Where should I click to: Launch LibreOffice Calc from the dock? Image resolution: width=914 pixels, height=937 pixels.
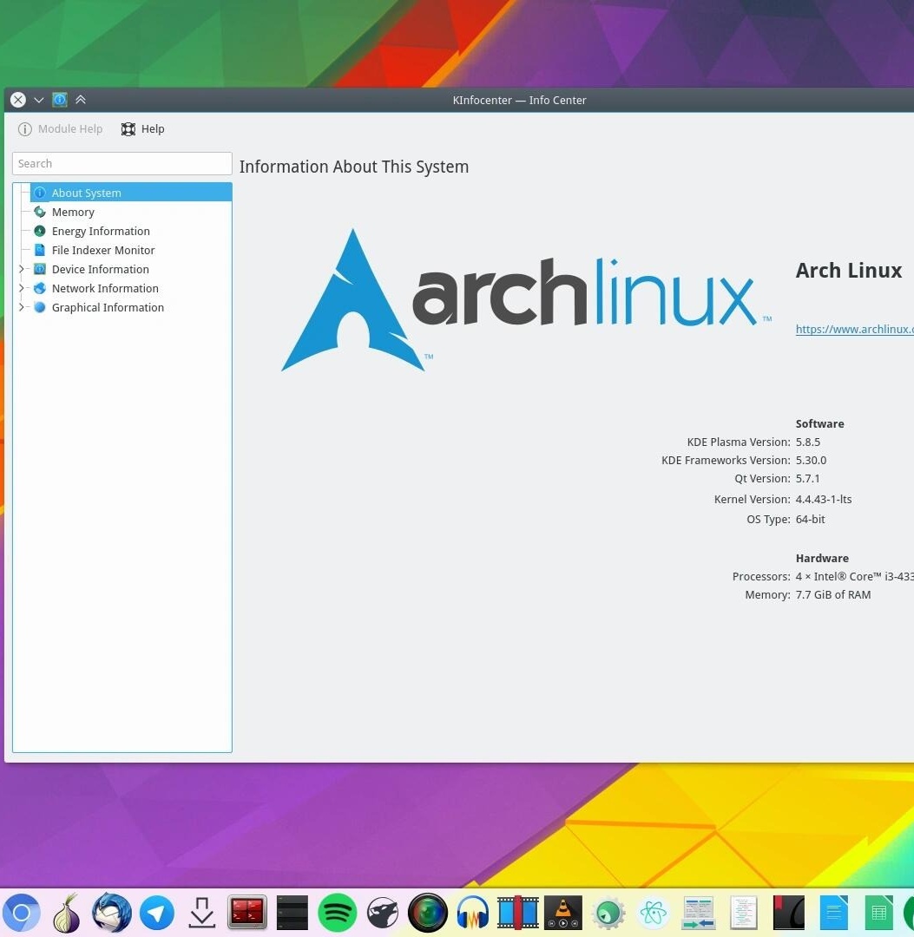pos(878,913)
